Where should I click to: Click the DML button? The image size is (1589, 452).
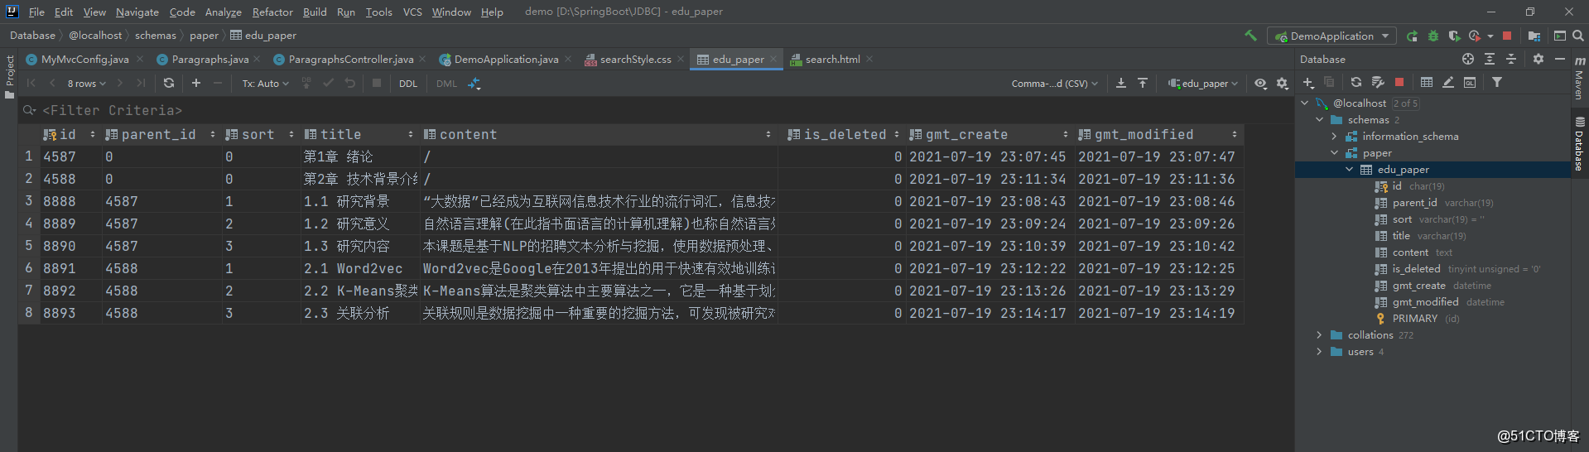coord(446,83)
